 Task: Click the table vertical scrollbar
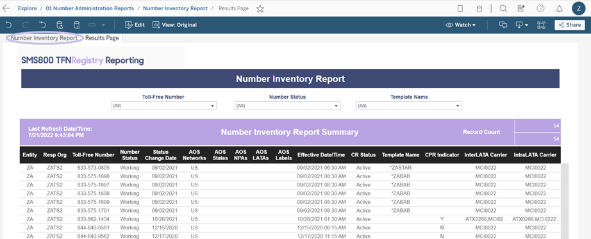[564, 201]
